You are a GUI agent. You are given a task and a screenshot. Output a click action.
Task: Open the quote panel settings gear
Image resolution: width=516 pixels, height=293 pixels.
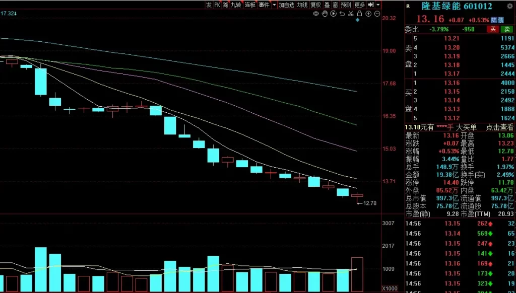click(x=509, y=6)
